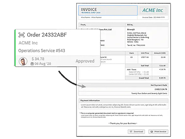
Task: Click the (USD) $ 24.78 net payment value
Action: coord(161,89)
